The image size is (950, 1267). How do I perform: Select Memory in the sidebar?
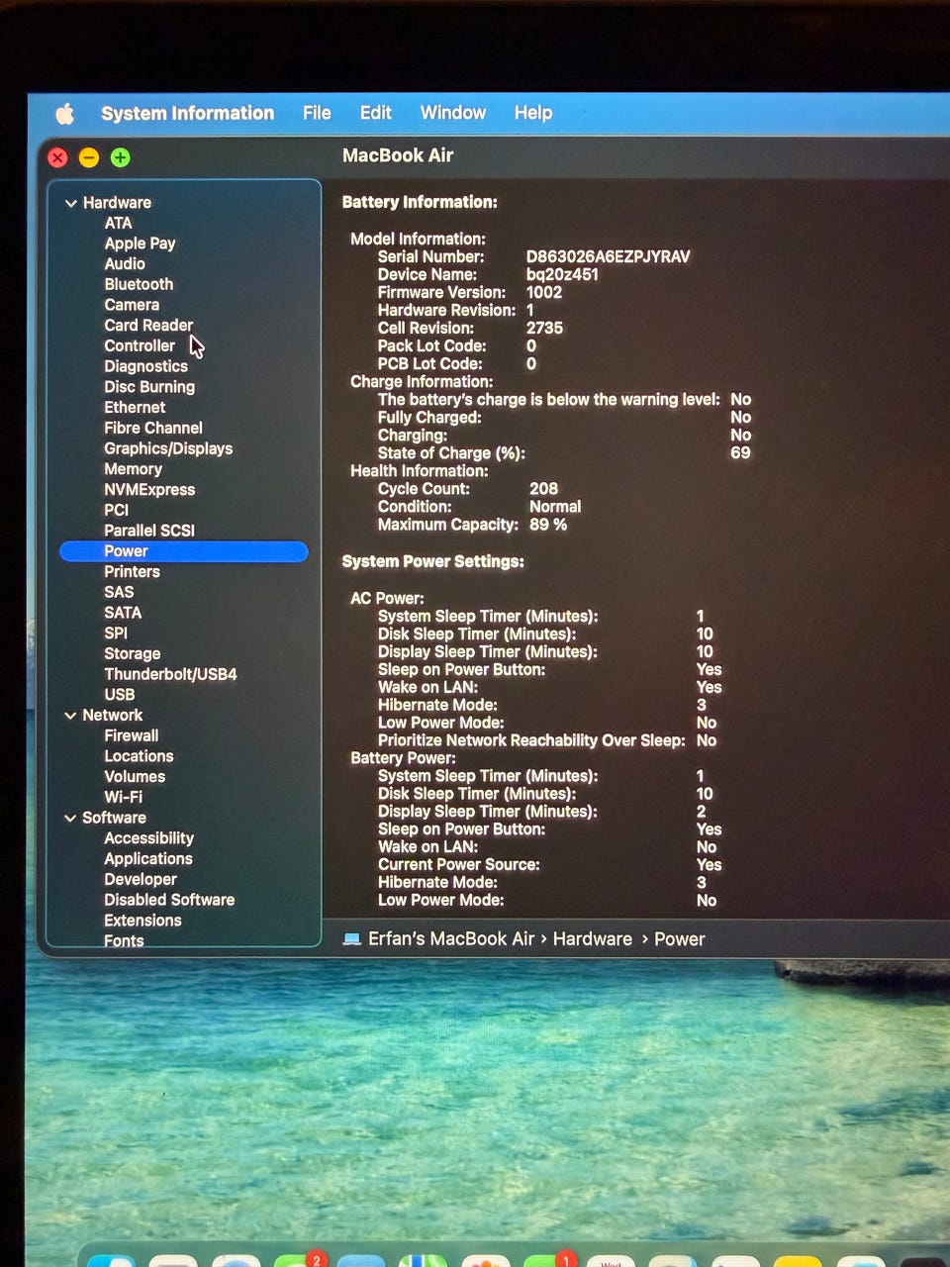[x=133, y=470]
